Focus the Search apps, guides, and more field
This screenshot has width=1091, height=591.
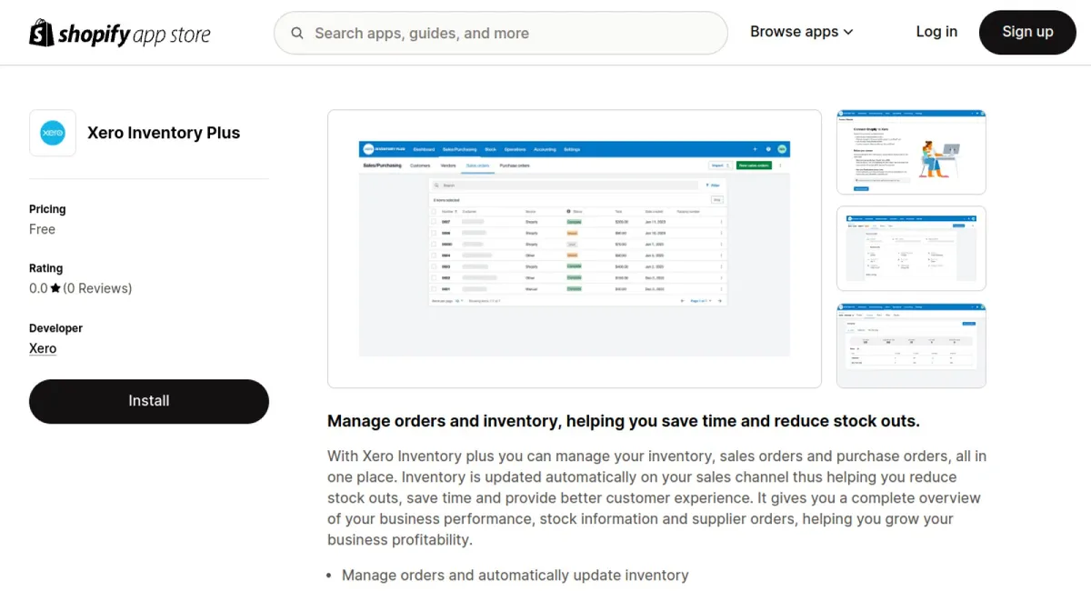501,34
